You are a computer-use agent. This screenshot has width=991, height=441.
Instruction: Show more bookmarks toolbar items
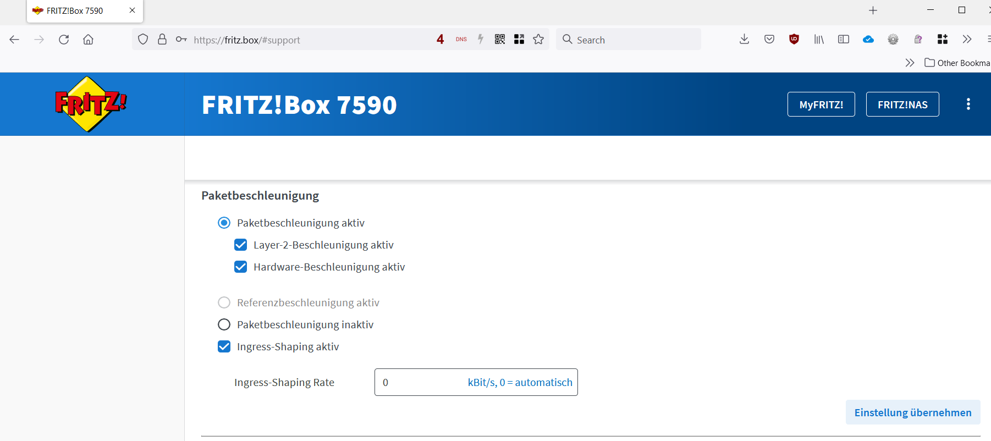coord(910,63)
